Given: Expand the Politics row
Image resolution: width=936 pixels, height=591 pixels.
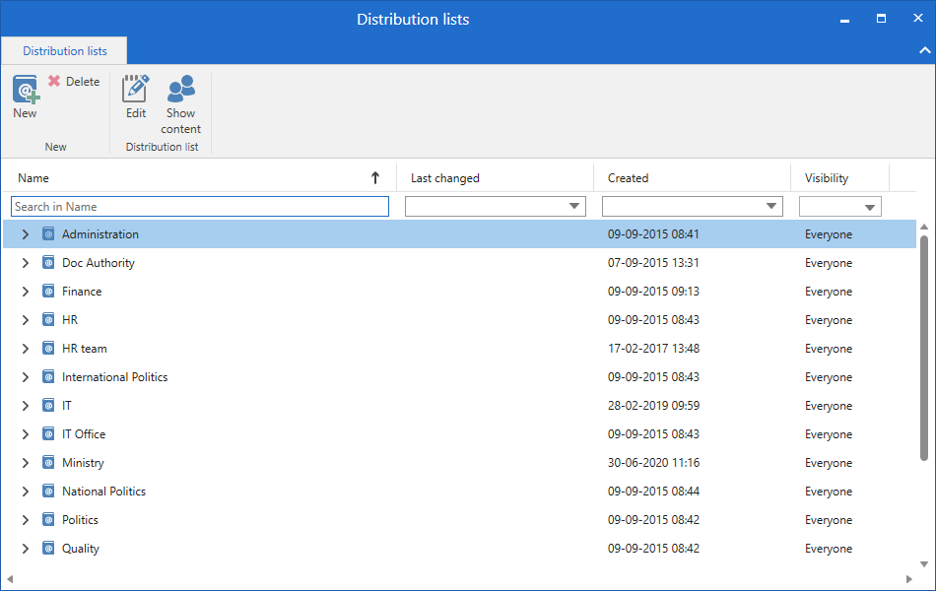Looking at the screenshot, I should tap(25, 520).
